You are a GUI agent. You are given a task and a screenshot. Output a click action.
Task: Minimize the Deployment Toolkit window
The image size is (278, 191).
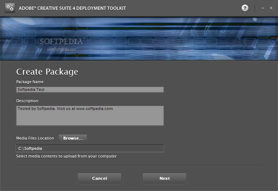tap(263, 8)
